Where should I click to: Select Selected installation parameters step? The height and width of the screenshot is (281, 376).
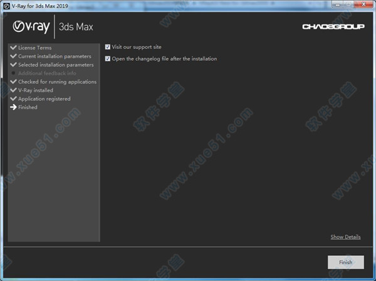pyautogui.click(x=56, y=65)
